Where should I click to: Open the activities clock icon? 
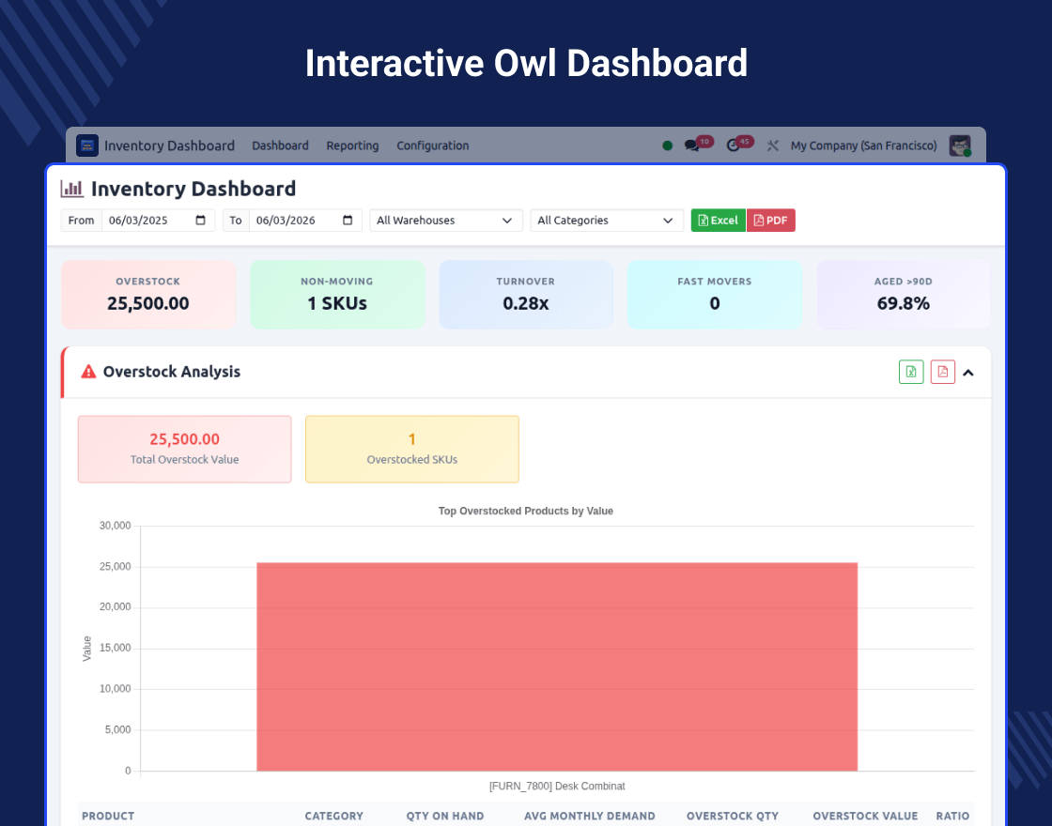pyautogui.click(x=734, y=145)
